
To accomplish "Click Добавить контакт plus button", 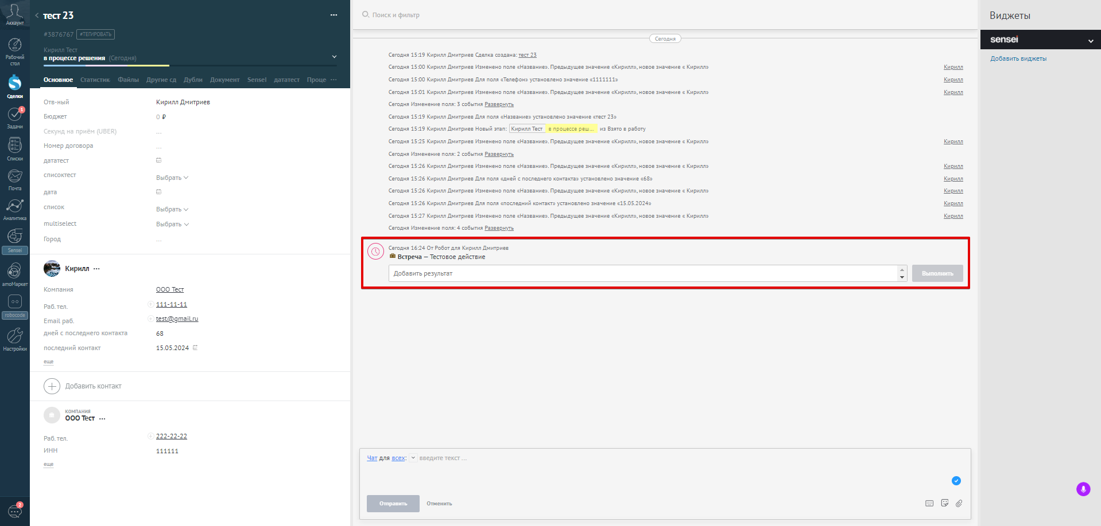I will [x=52, y=386].
